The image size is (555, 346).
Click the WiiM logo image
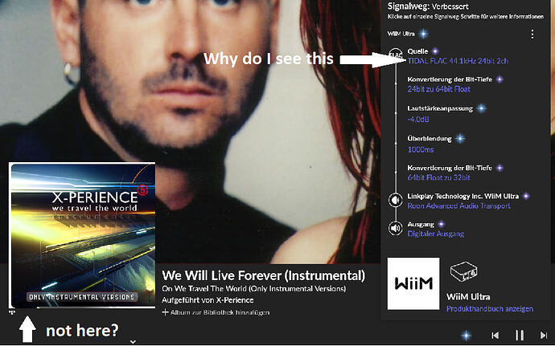[x=413, y=283]
